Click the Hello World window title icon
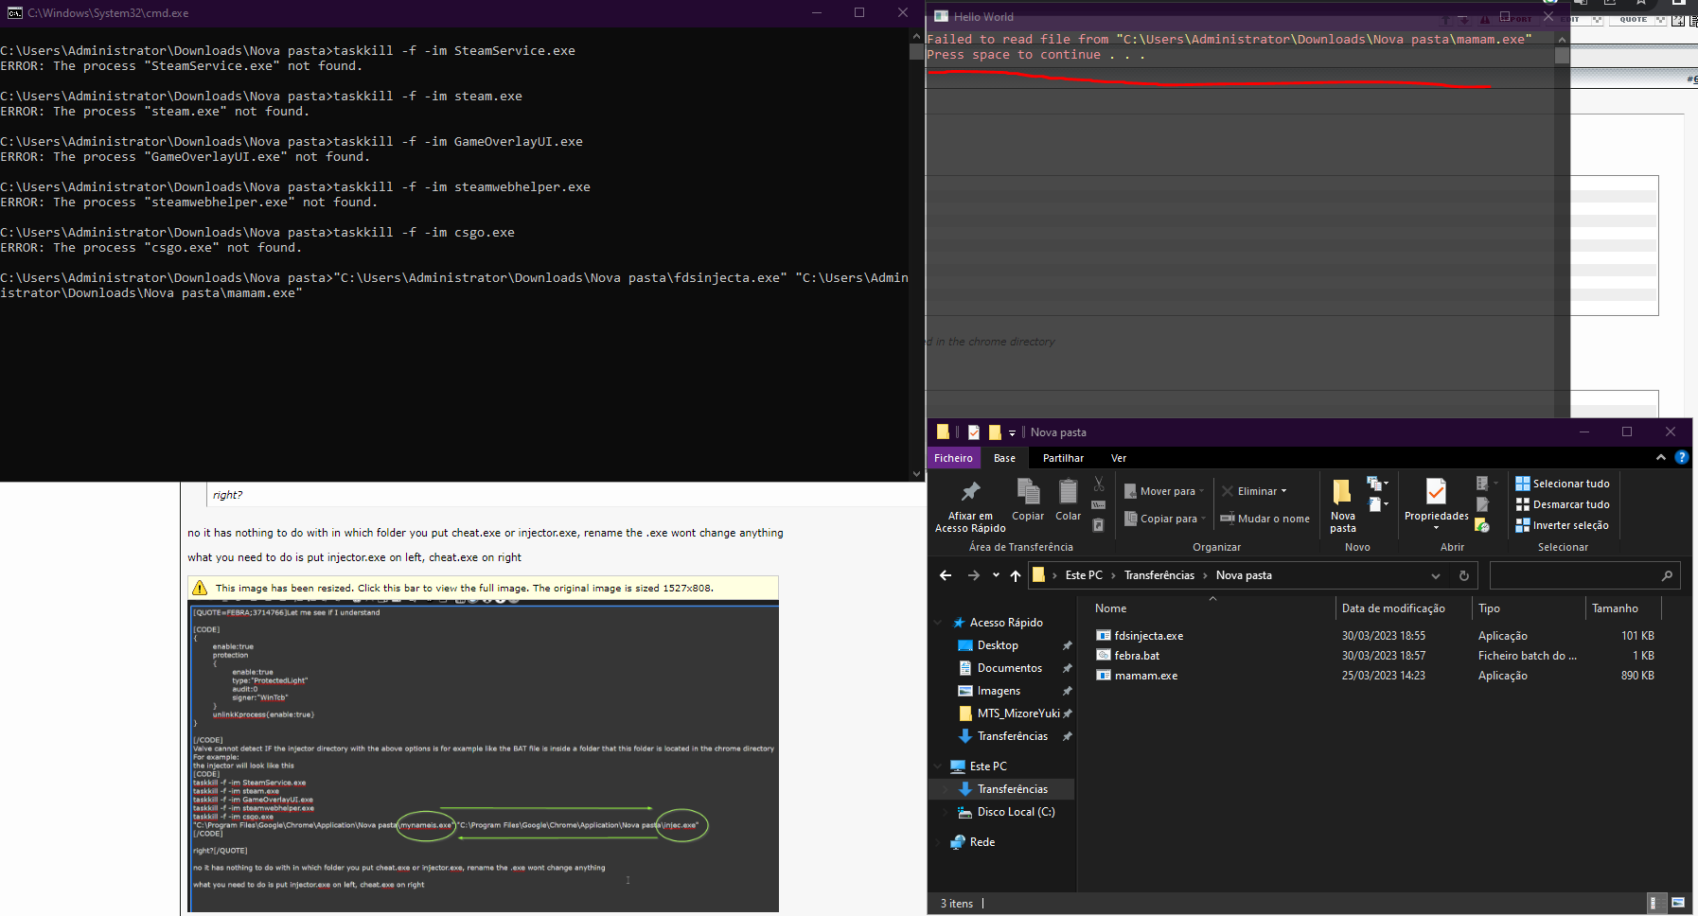The image size is (1698, 916). 941,16
